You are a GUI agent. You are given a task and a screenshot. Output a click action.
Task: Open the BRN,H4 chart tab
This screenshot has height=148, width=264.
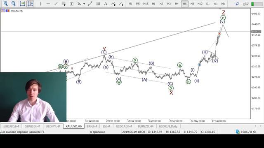click(92, 126)
